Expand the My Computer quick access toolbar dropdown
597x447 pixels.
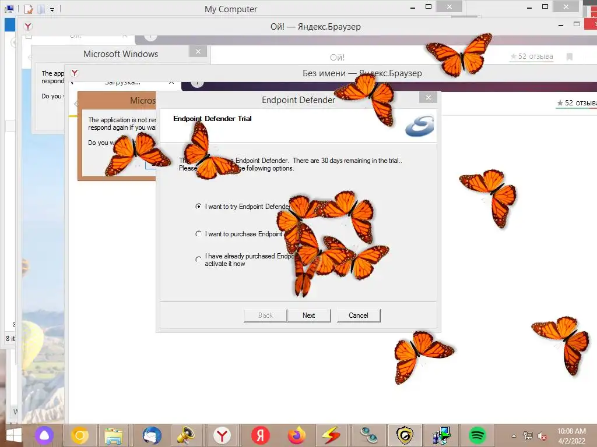(x=52, y=9)
